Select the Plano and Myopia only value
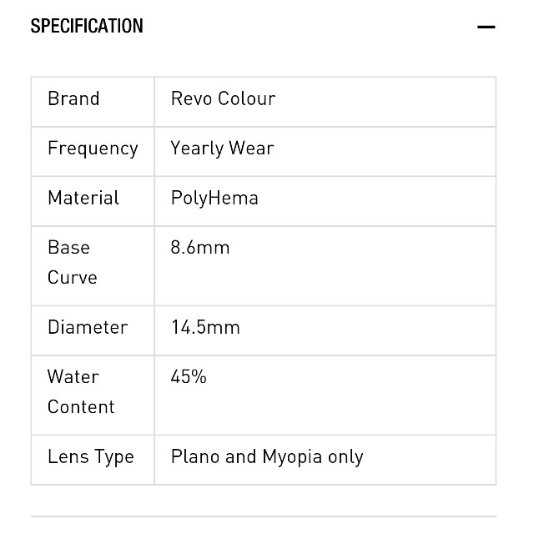 [x=267, y=457]
